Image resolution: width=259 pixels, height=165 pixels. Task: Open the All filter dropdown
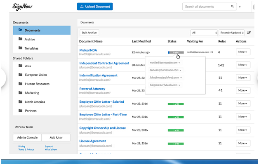[204, 33]
